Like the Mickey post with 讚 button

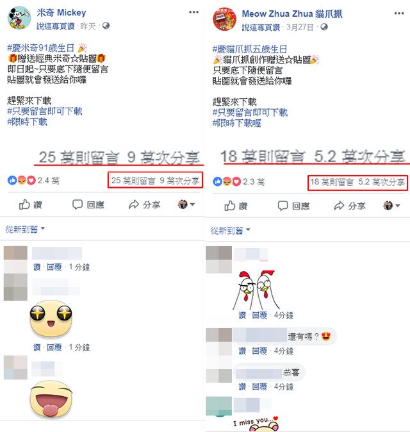pyautogui.click(x=31, y=204)
